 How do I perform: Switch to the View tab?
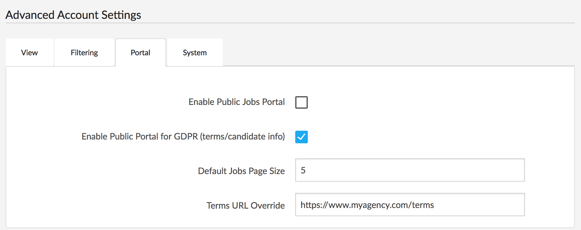click(30, 52)
